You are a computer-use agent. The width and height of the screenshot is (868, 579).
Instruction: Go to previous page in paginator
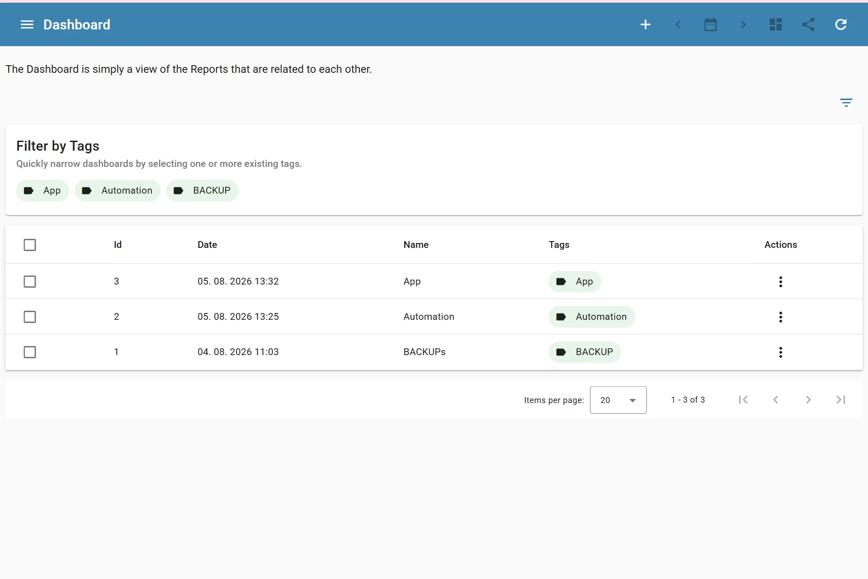click(x=776, y=400)
